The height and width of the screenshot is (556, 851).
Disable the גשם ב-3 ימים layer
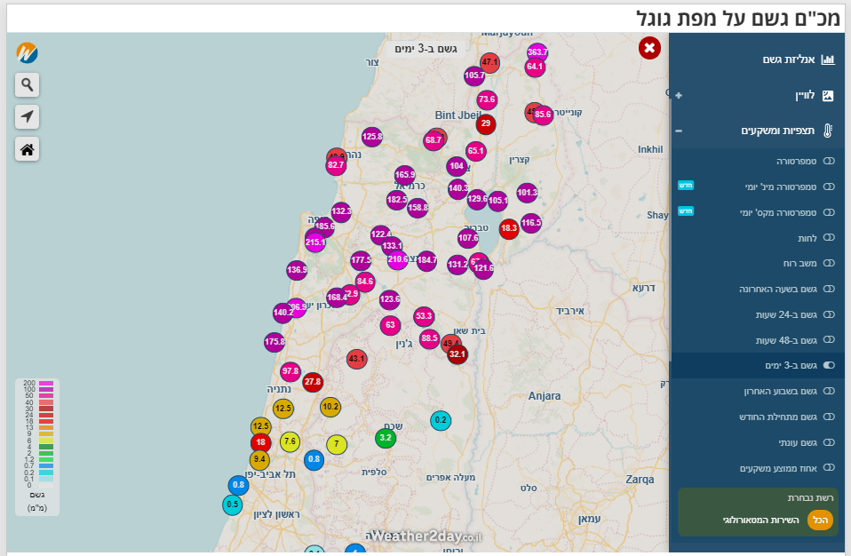pos(829,365)
